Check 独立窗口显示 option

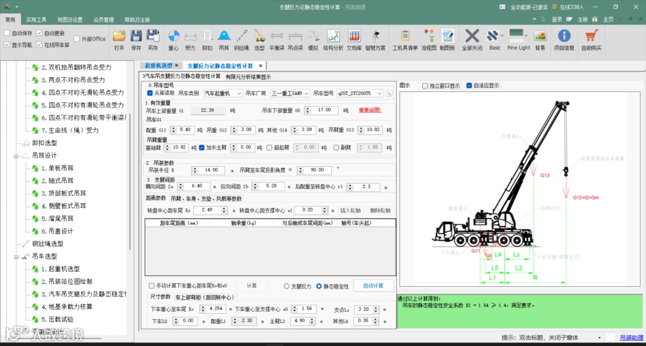[425, 85]
